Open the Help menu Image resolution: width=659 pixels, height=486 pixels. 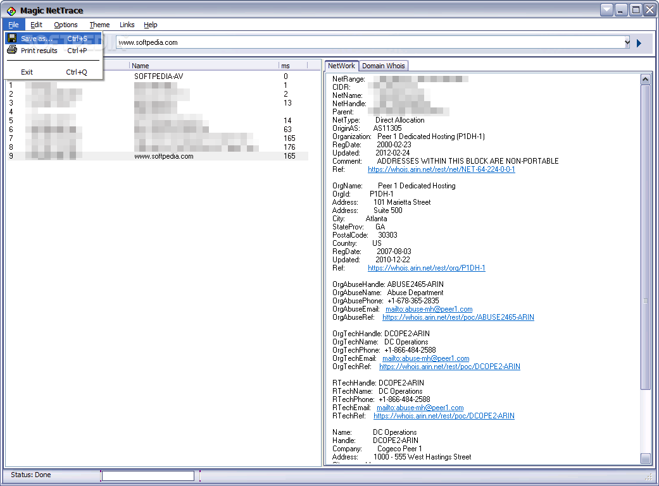click(151, 25)
